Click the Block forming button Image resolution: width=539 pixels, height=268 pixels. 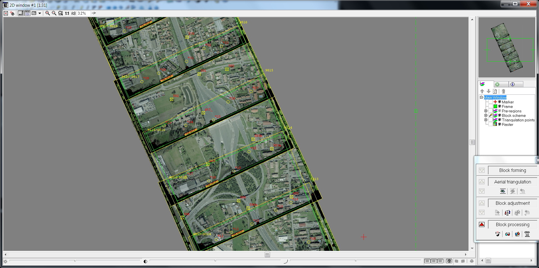click(513, 170)
